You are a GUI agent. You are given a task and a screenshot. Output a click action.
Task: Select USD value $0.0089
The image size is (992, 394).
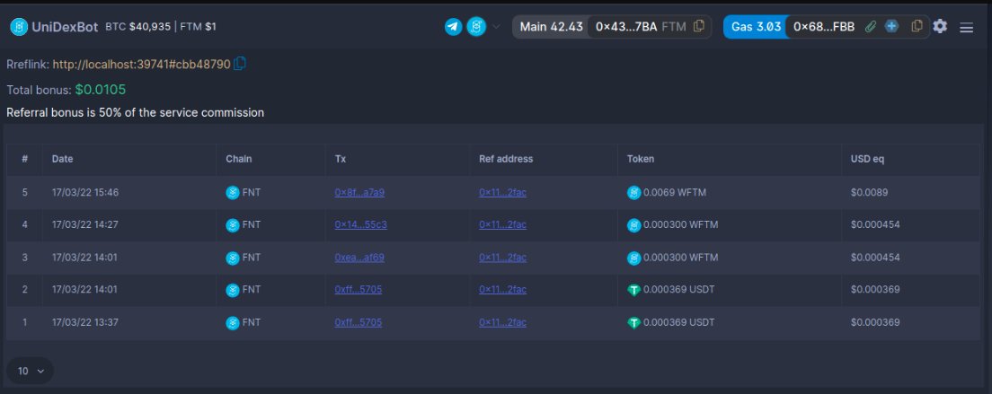pyautogui.click(x=869, y=193)
